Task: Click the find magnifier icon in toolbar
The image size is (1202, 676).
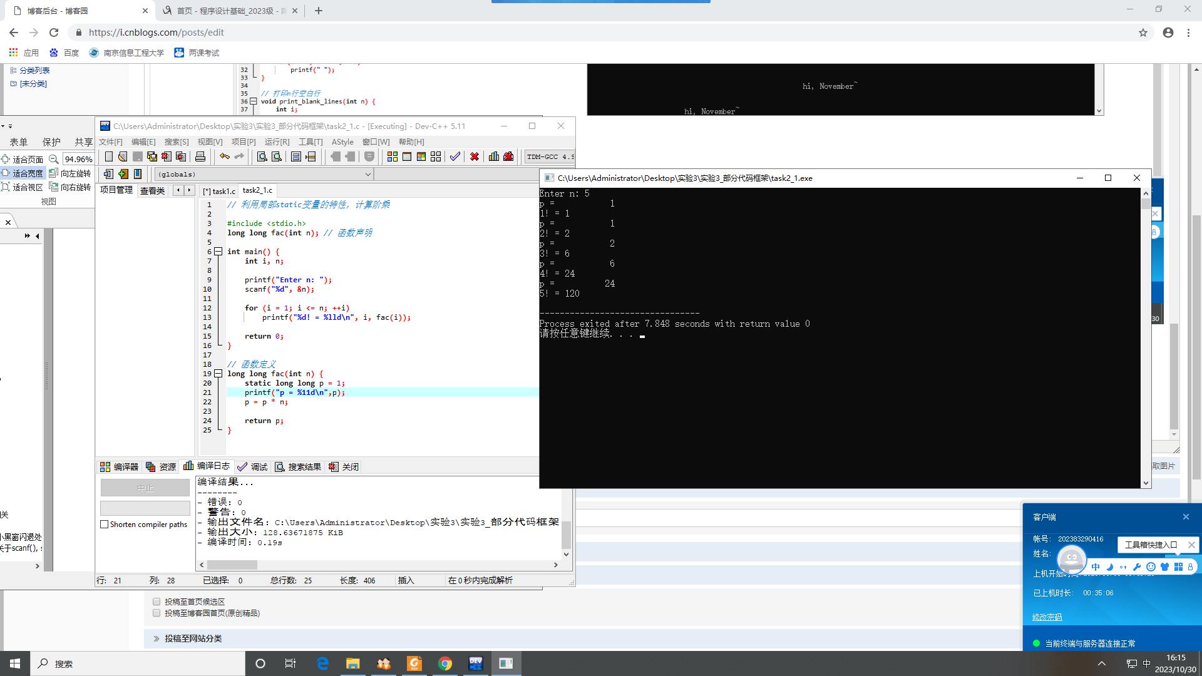Action: 262,156
